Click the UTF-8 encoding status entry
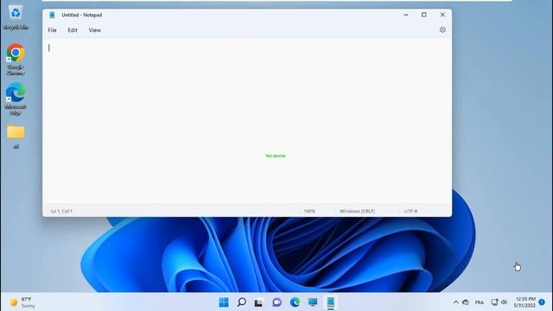 (x=410, y=211)
